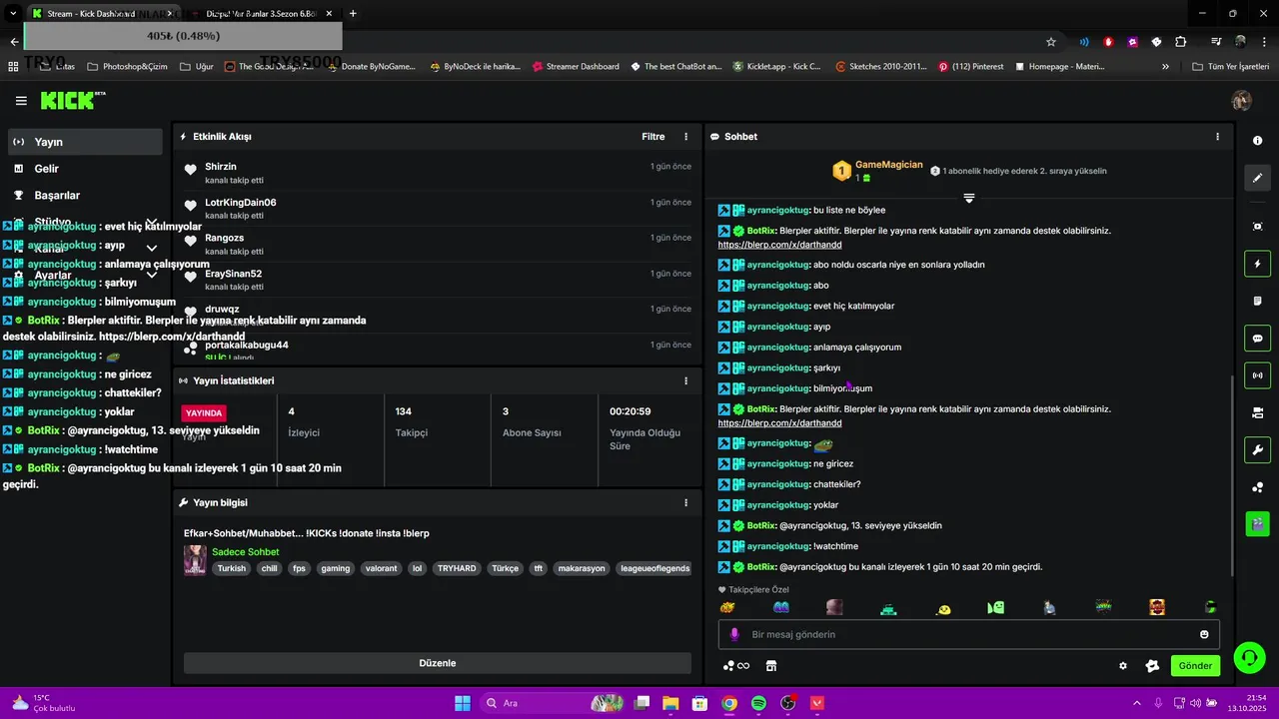Open the Chrome extensions puzzle icon
1279x719 pixels.
(x=1181, y=42)
